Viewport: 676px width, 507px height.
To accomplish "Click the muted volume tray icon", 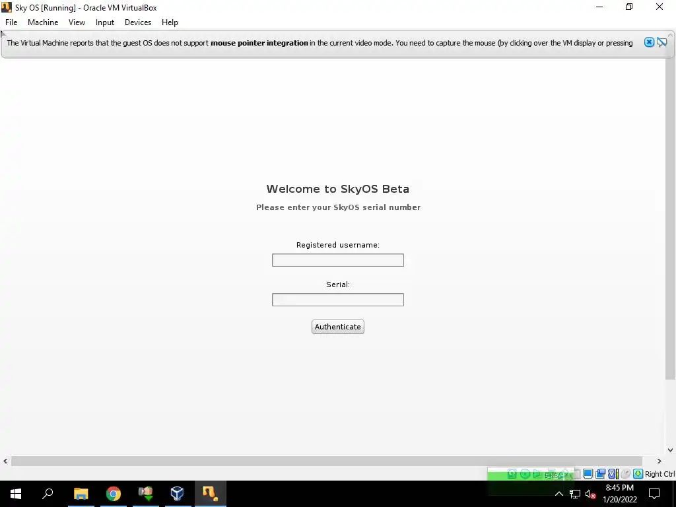I will [591, 494].
